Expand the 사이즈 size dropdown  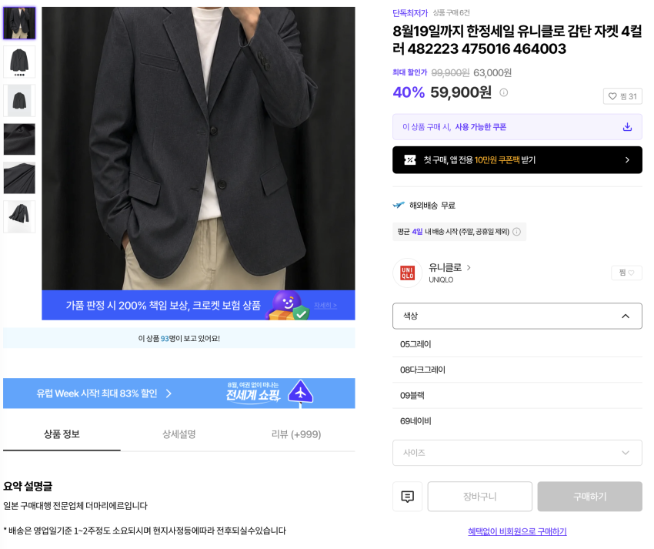click(517, 453)
